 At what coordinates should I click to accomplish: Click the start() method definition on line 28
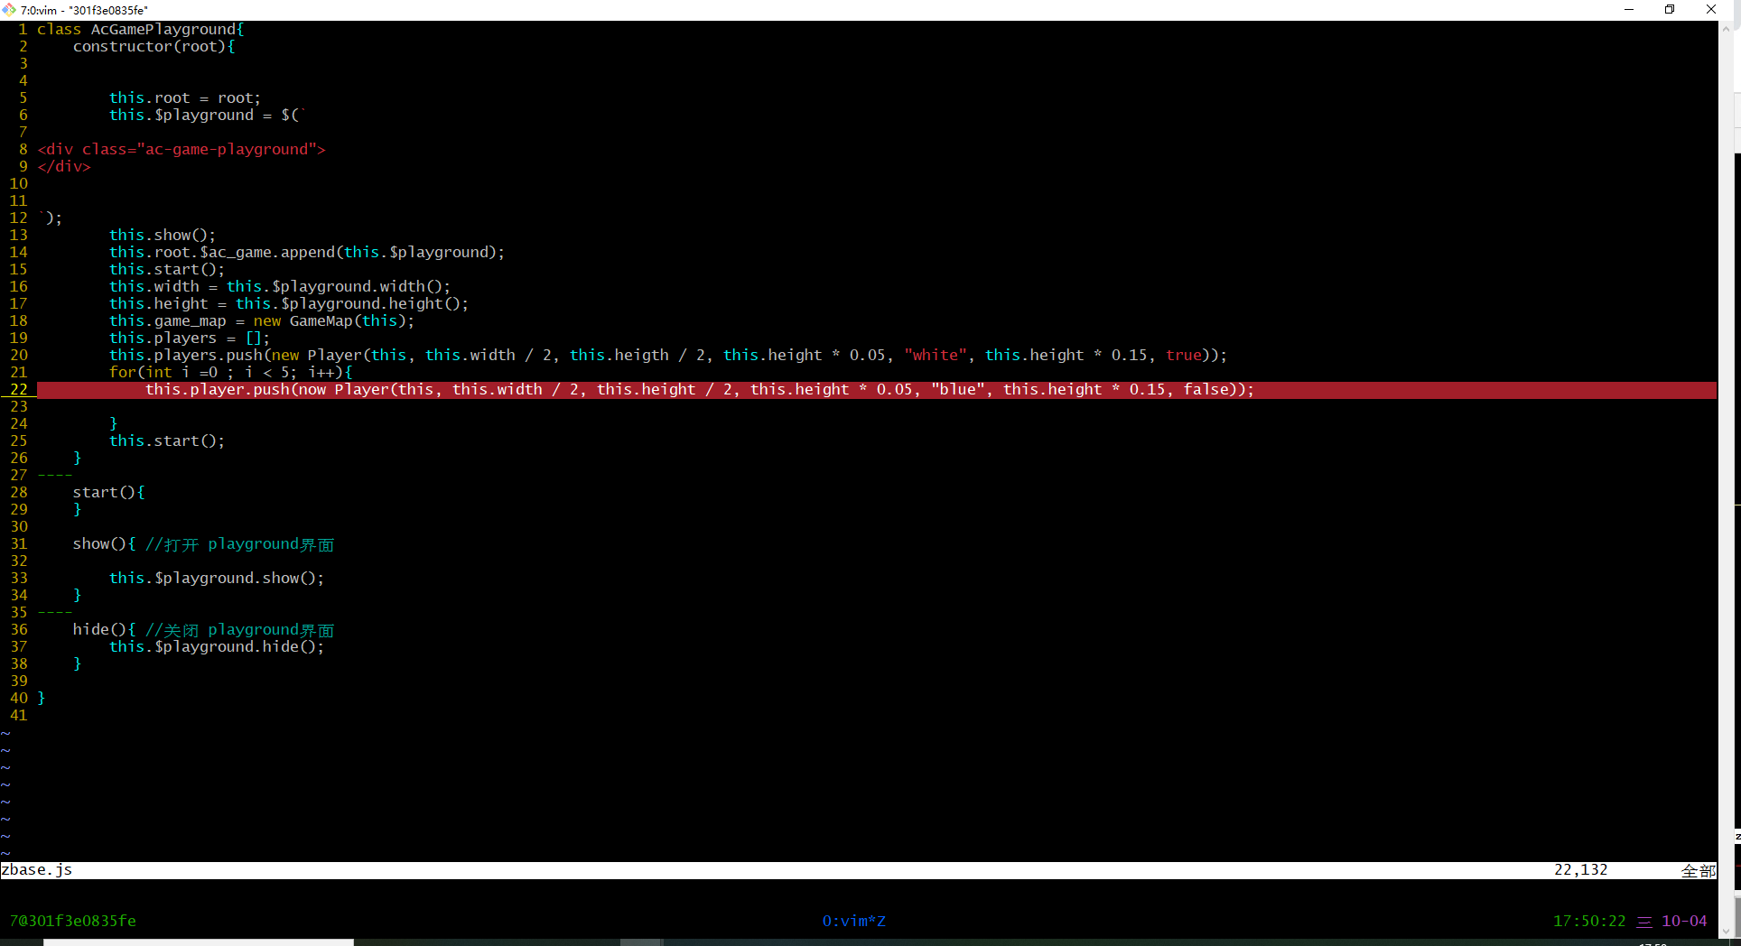[104, 493]
